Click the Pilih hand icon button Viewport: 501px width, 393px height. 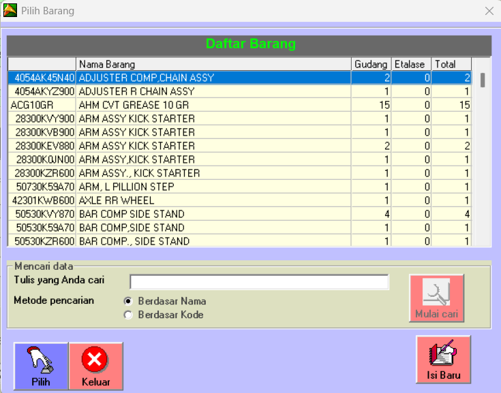coord(41,361)
